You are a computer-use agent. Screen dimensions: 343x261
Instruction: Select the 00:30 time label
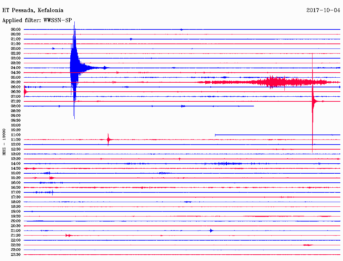tap(16, 34)
